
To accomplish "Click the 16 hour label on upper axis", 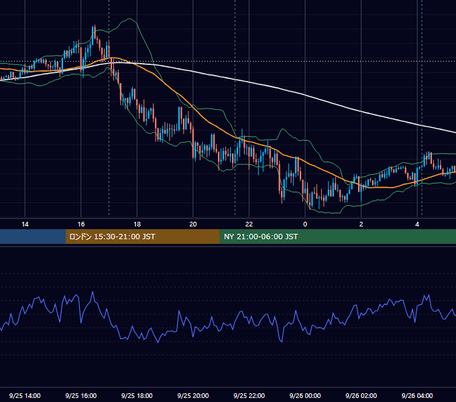I will tap(81, 224).
